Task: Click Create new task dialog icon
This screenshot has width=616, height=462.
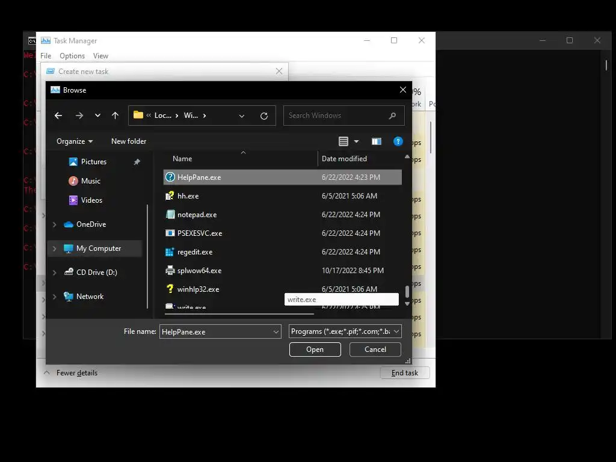Action: tap(51, 71)
